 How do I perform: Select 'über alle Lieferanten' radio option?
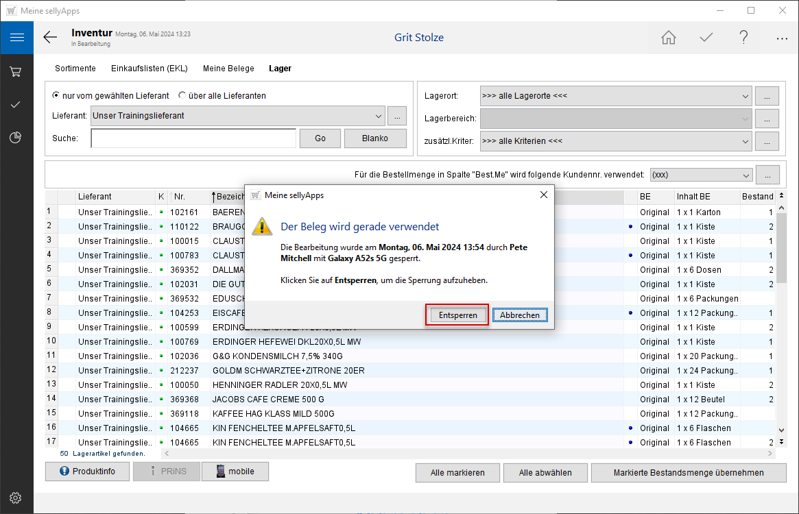pos(182,96)
